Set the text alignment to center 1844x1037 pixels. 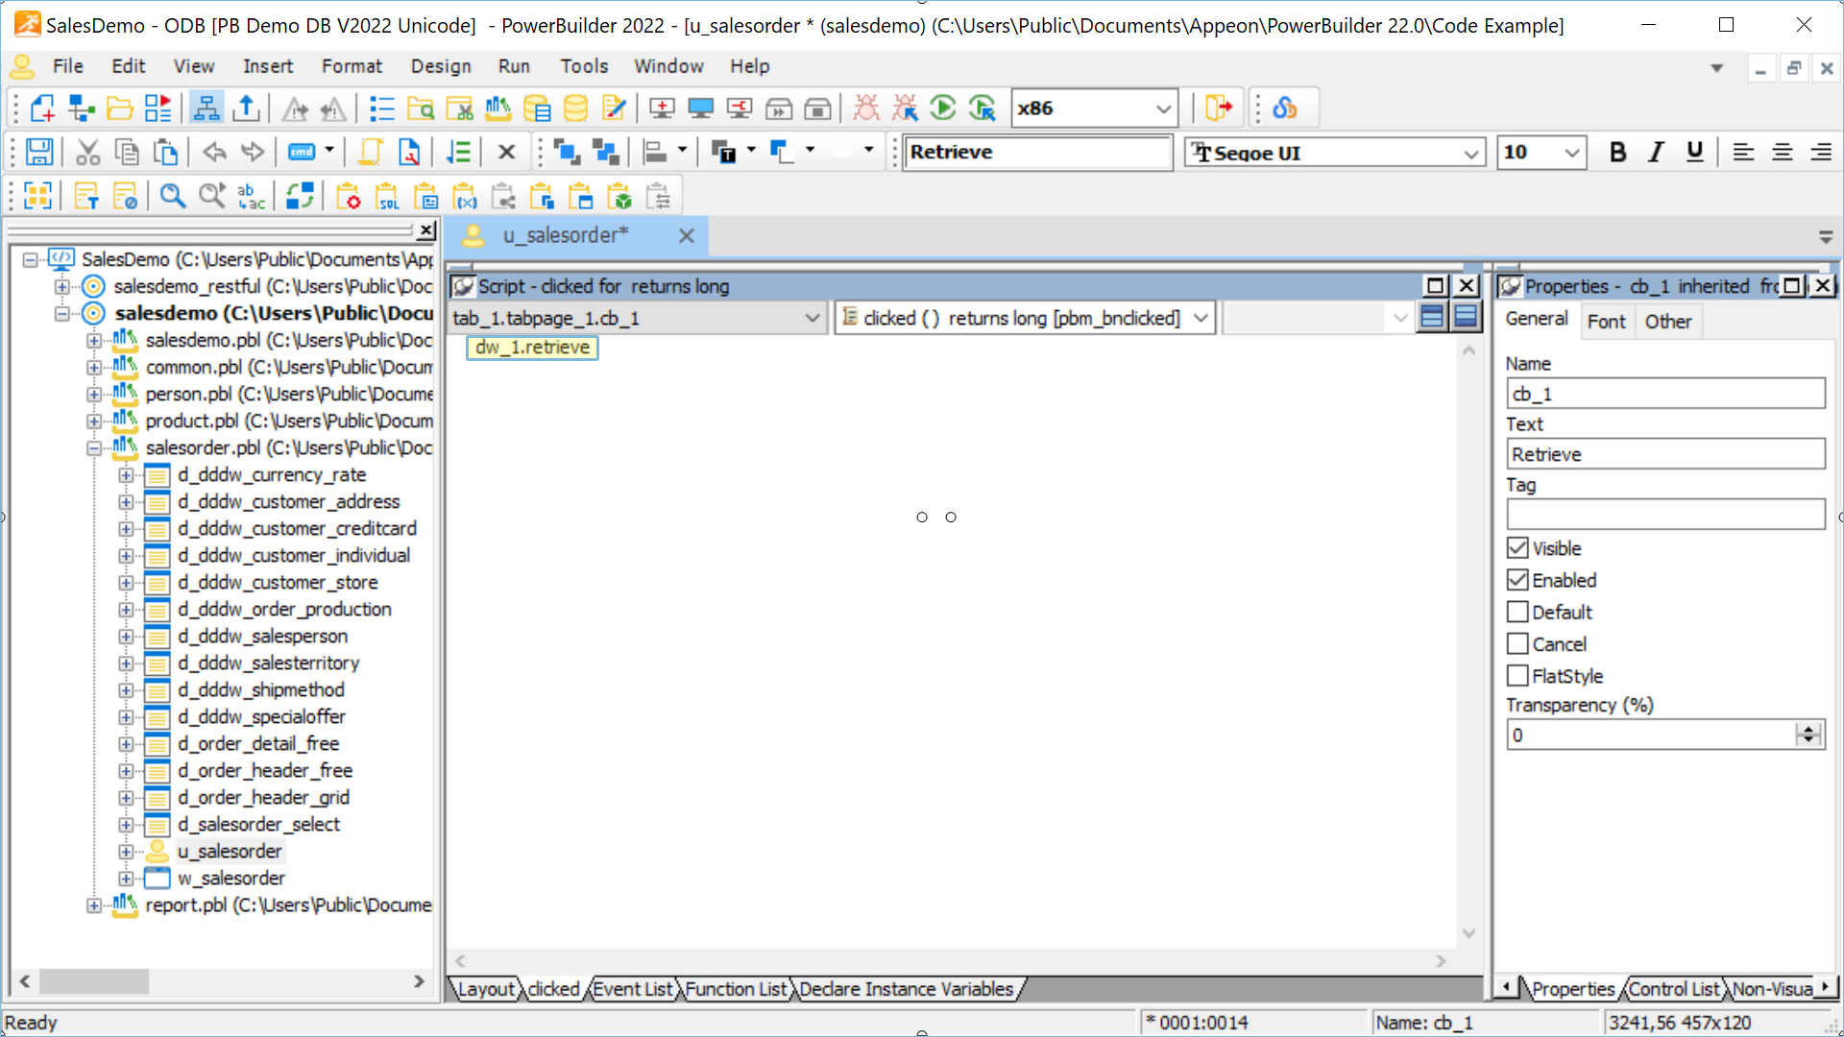point(1782,152)
